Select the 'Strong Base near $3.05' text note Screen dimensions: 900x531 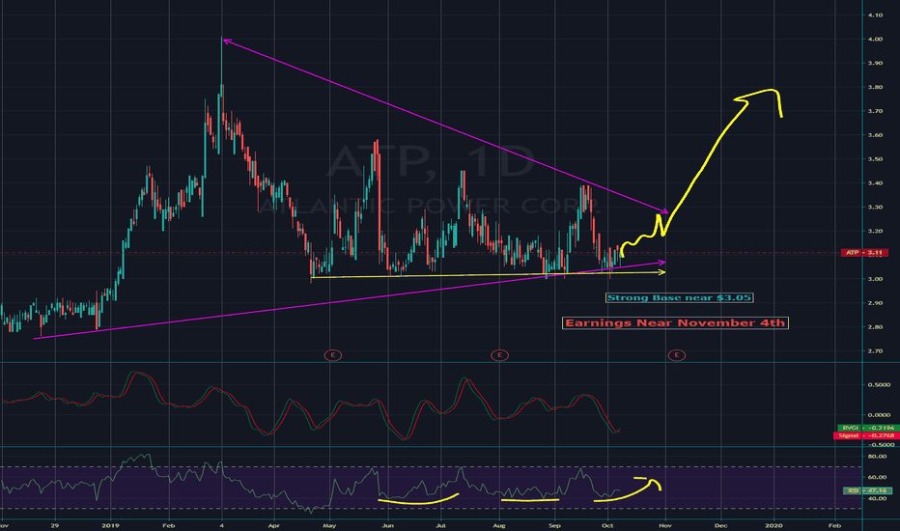[679, 297]
